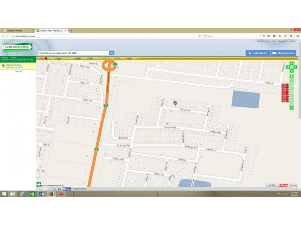The height and width of the screenshot is (225, 301).
Task: Pan the map down with the arrow
Action: 292,71
